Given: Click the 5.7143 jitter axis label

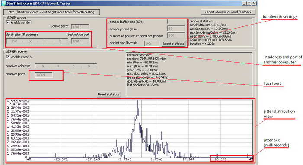Looking at the screenshot, I should (x=157, y=159).
